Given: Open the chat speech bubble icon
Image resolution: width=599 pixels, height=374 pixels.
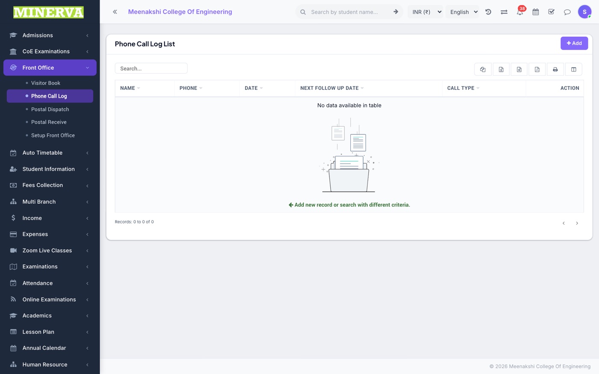Looking at the screenshot, I should (567, 12).
